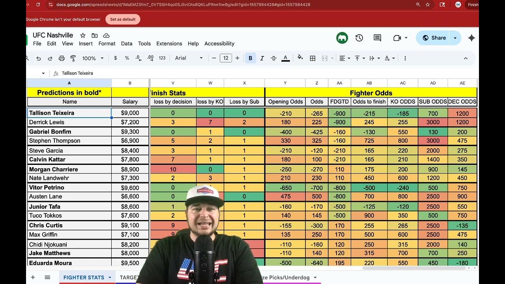The image size is (505, 284).
Task: Open the horizontal align dropdown
Action: click(344, 58)
